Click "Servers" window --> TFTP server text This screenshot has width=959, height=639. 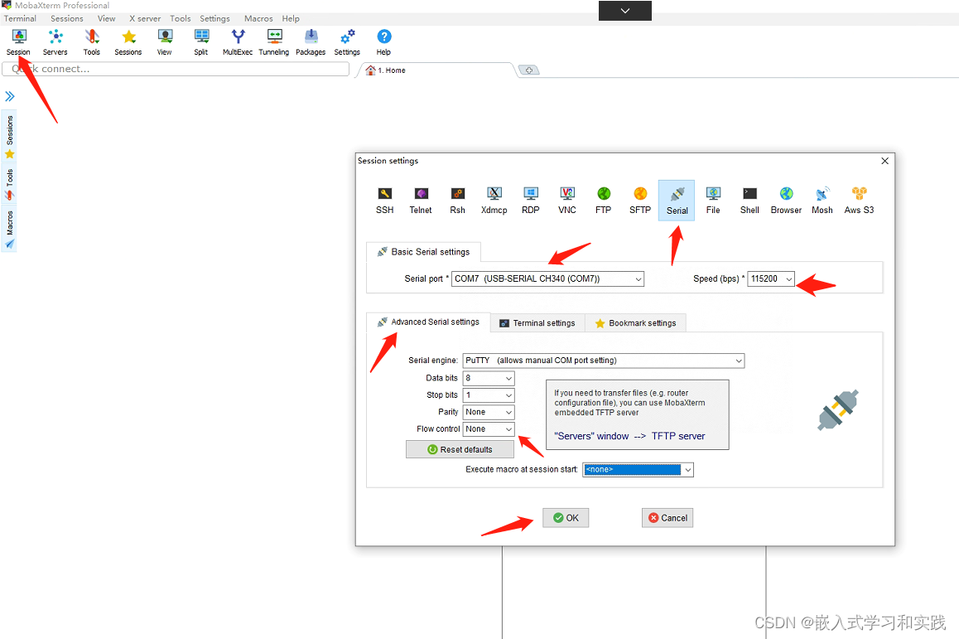point(629,436)
